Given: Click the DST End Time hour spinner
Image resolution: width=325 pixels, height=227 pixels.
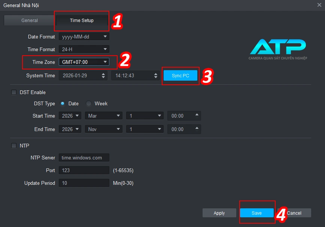Looking at the screenshot, I should tap(197, 129).
